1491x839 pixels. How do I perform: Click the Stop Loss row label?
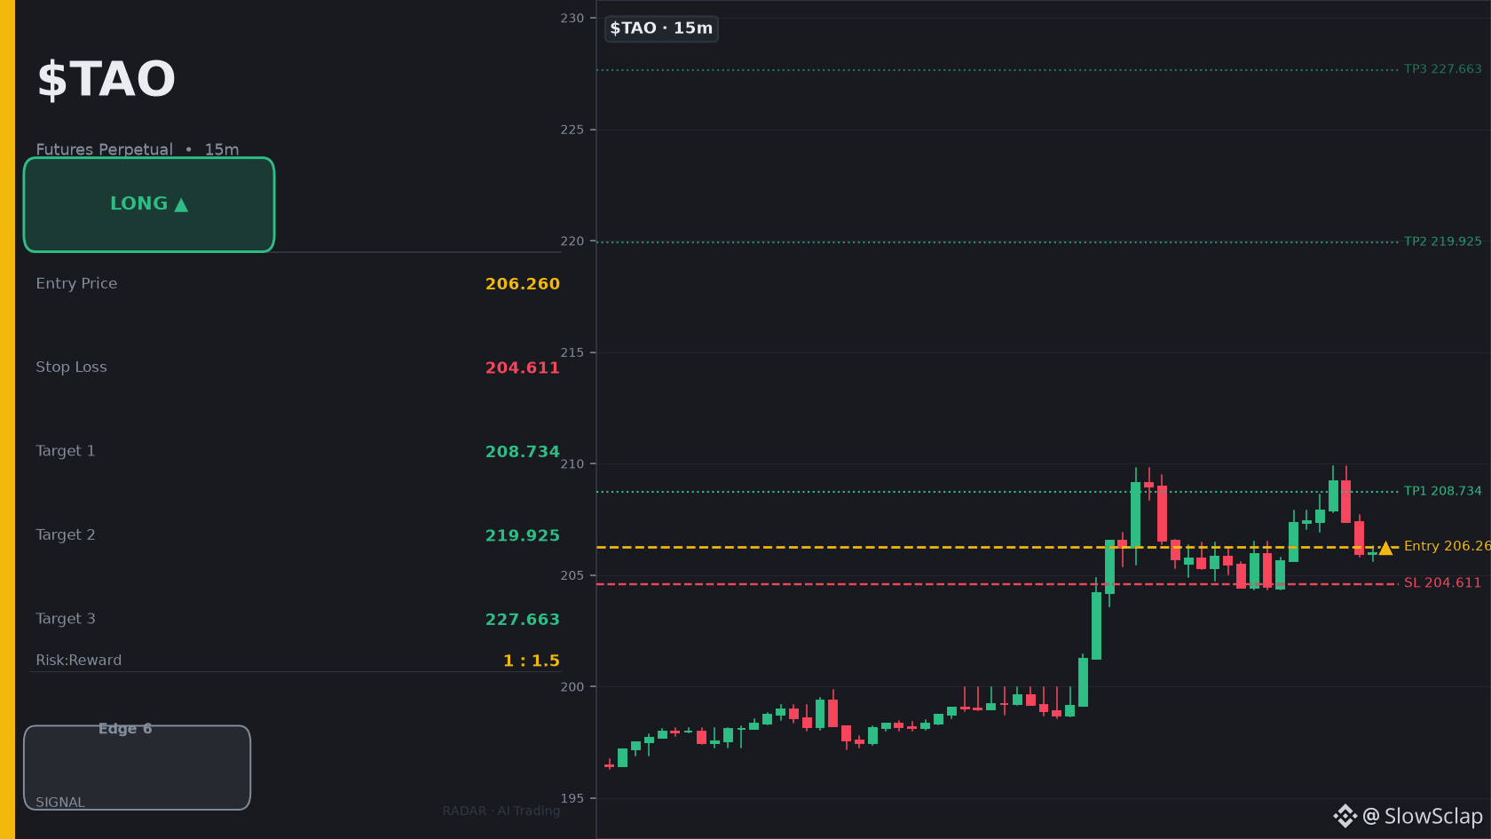pyautogui.click(x=71, y=367)
